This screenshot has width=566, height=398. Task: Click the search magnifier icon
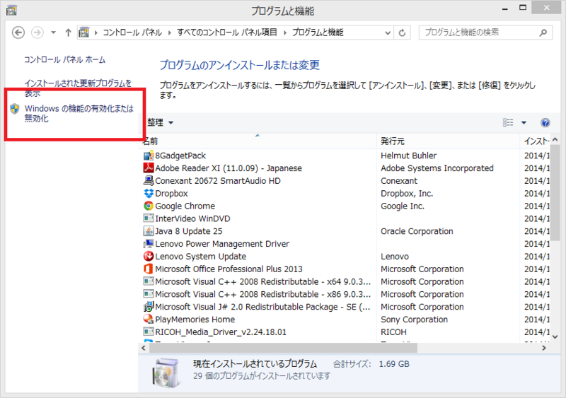(x=543, y=33)
